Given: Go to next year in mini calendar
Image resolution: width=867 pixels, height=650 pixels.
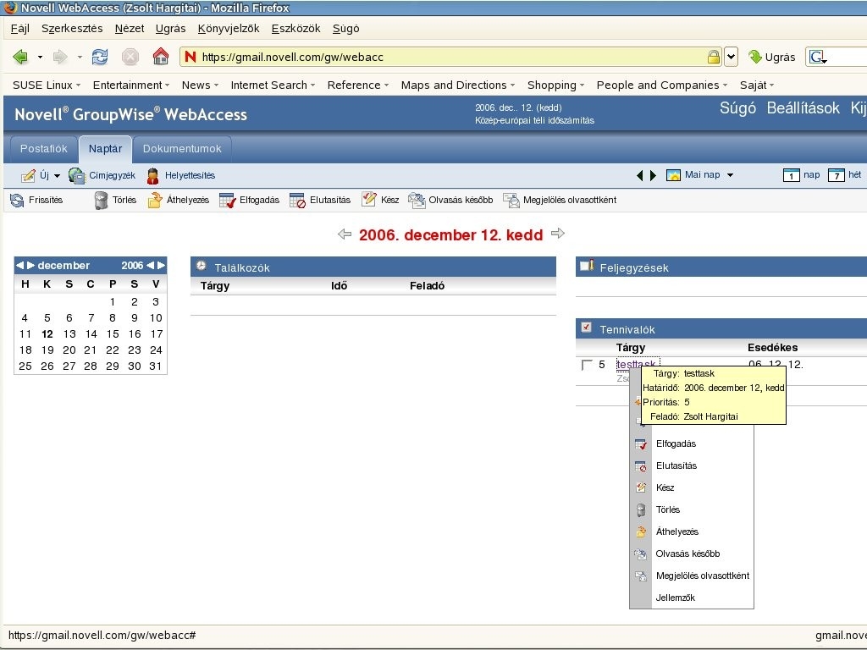Looking at the screenshot, I should [x=161, y=265].
